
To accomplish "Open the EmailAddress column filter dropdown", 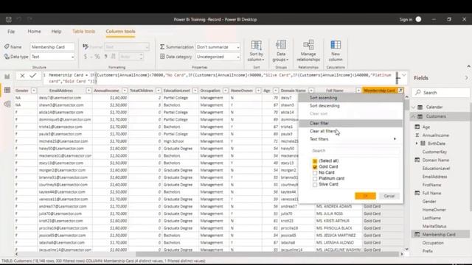I will click(88, 91).
